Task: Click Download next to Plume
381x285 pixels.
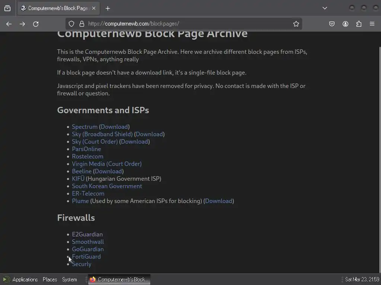Action: [x=219, y=201]
